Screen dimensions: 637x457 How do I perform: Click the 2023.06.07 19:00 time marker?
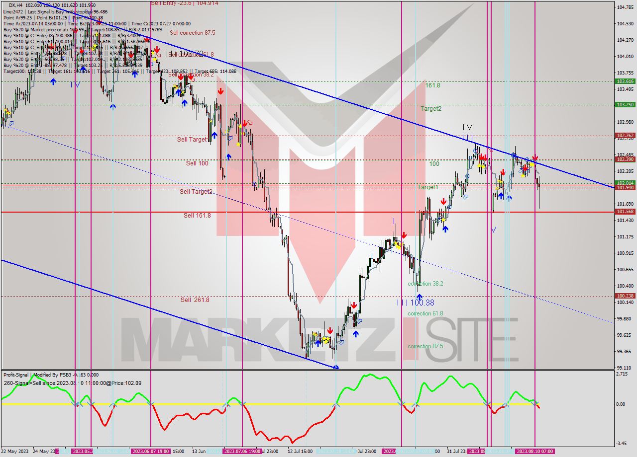point(151,451)
